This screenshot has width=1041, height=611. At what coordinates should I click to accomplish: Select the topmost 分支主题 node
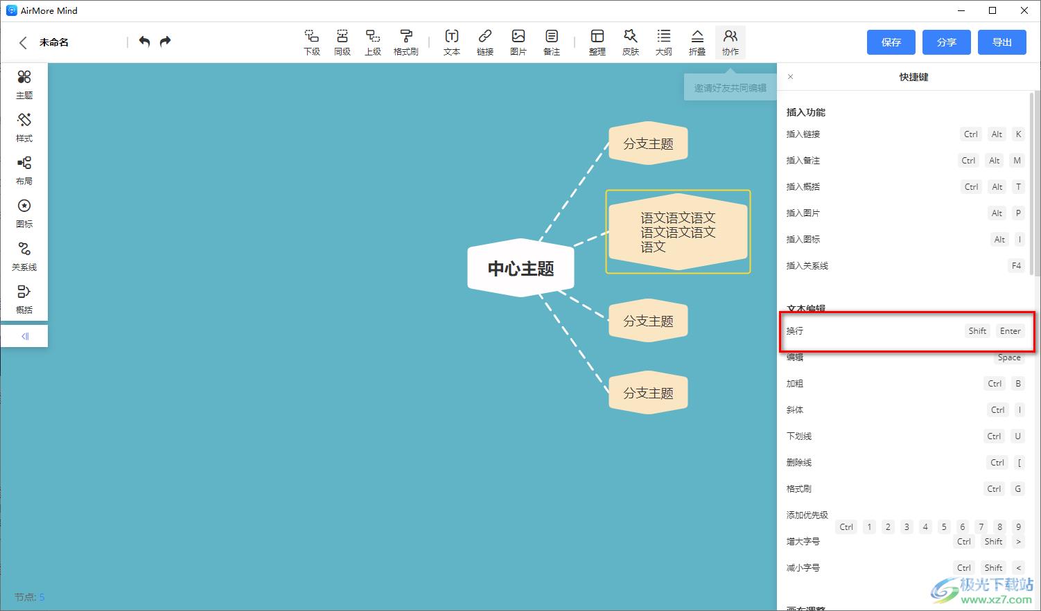coord(648,143)
